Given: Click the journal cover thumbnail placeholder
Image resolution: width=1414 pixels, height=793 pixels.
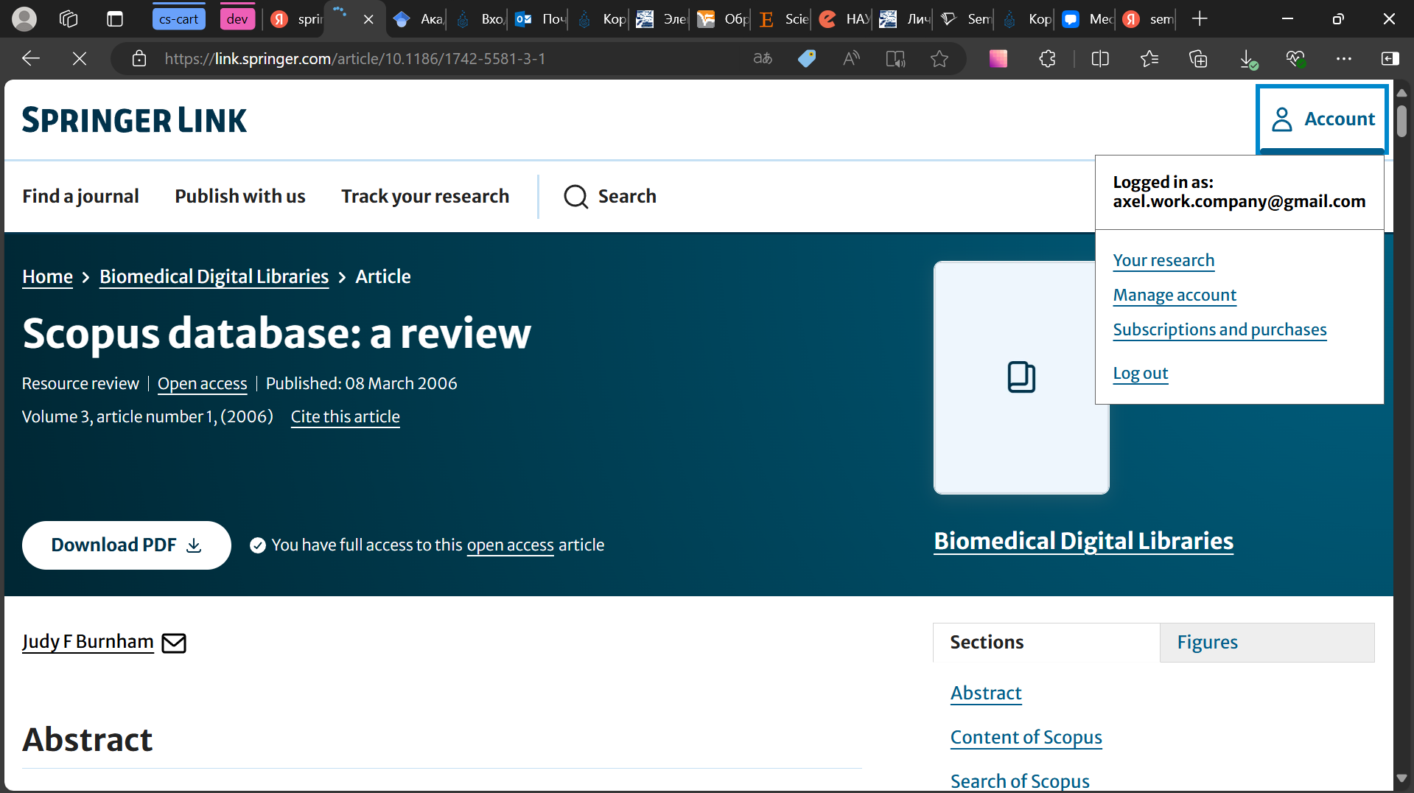Looking at the screenshot, I should coord(1021,377).
